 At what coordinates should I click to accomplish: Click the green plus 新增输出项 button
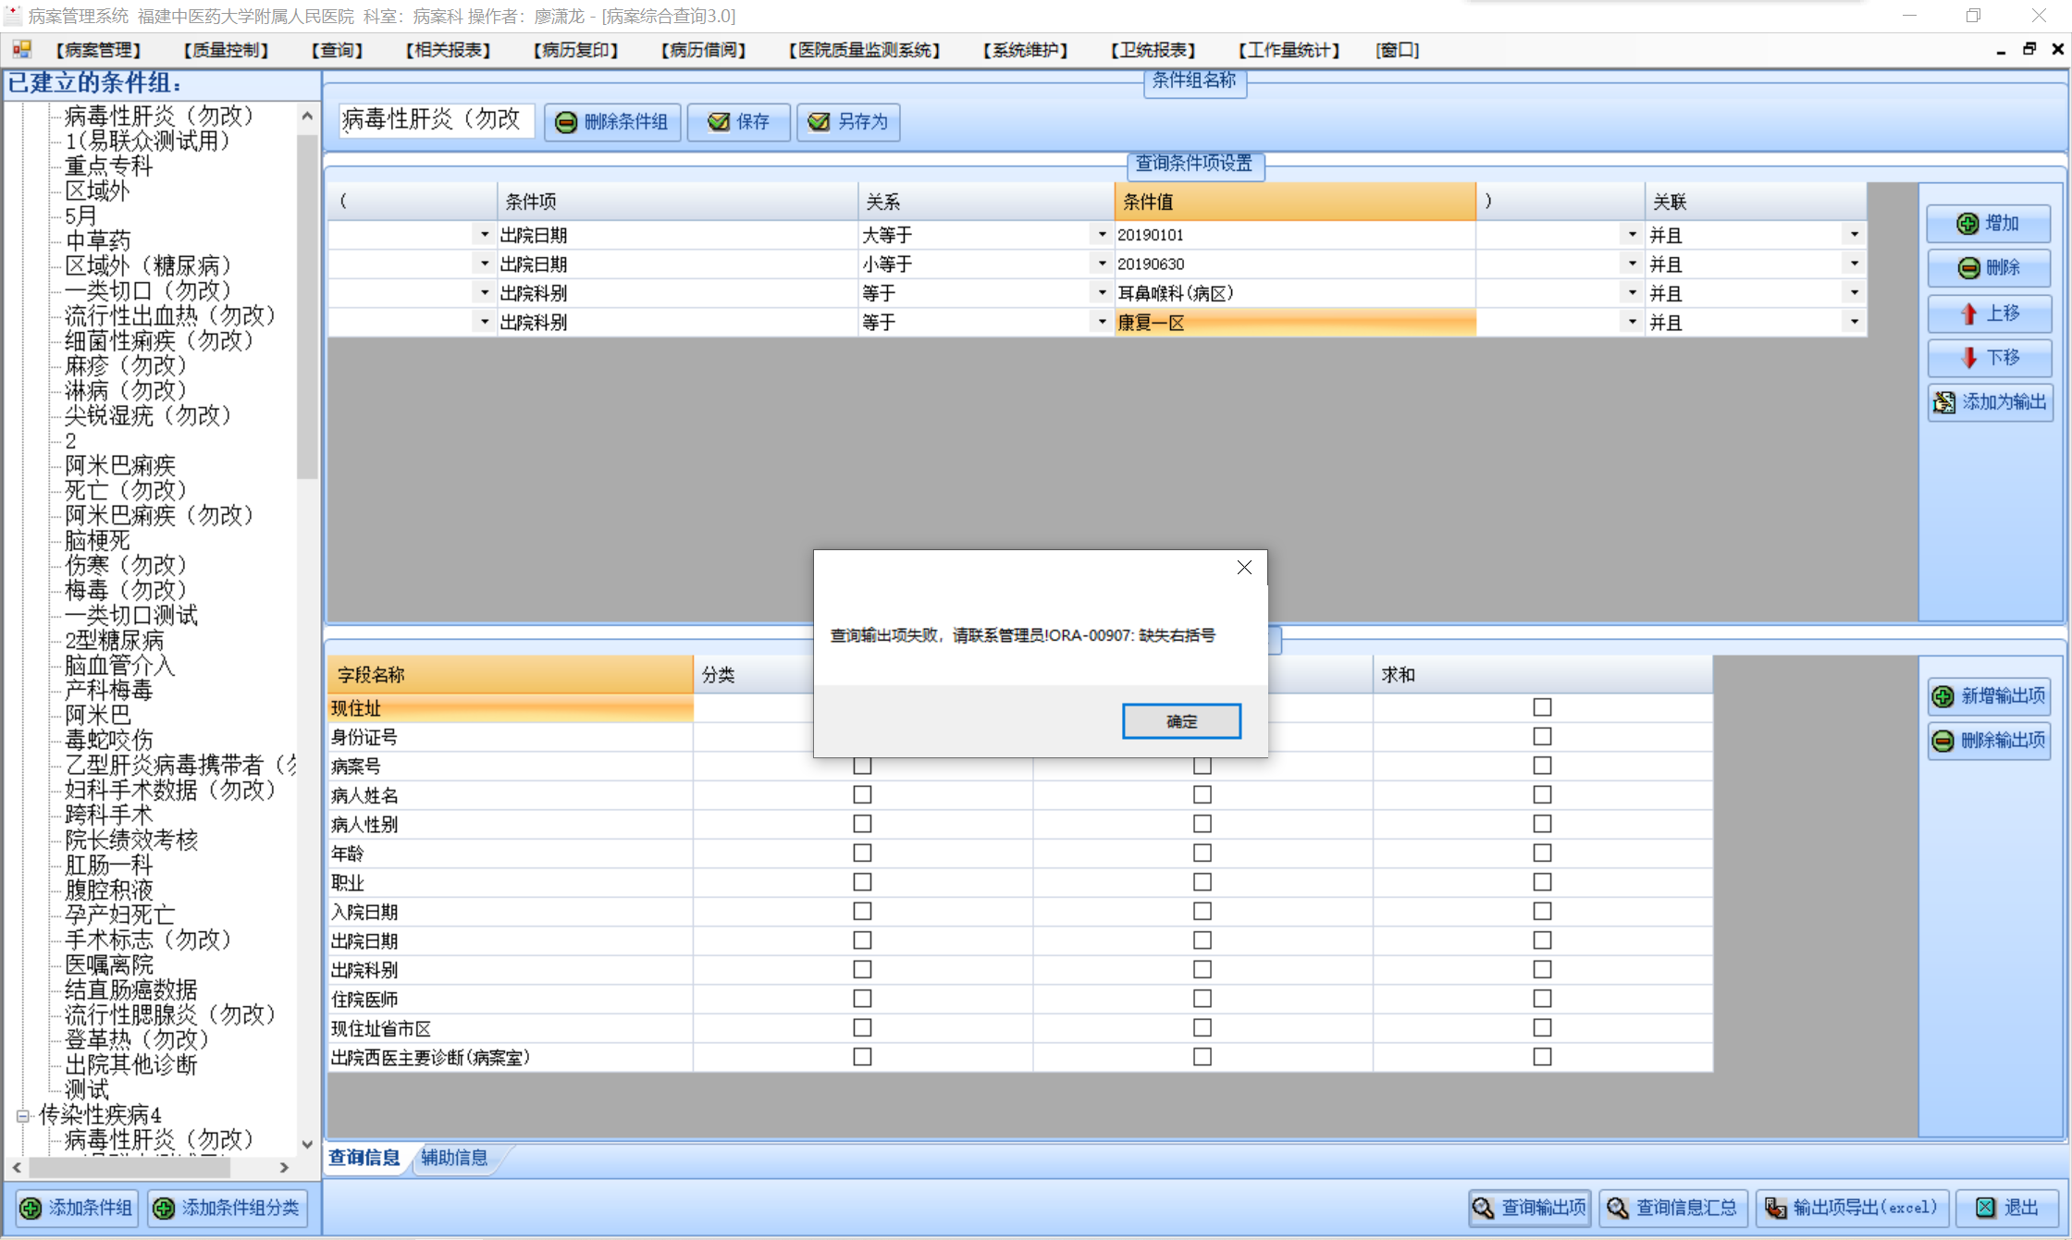[x=1989, y=696]
